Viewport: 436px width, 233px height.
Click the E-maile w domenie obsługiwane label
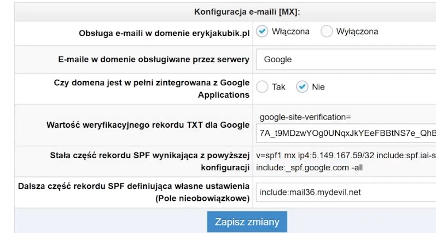pos(154,59)
